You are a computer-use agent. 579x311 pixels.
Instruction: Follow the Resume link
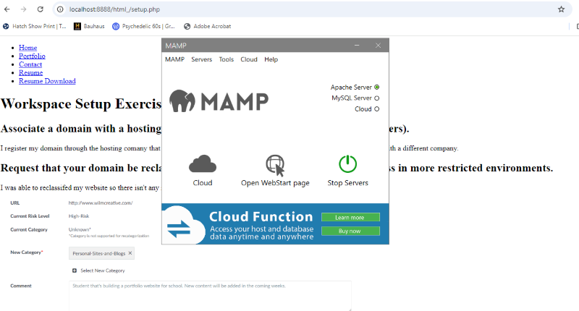31,72
